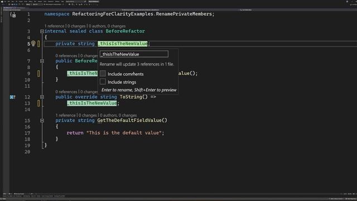Click the rename text box containing _thisIsTheNewValue
This screenshot has height=201, width=357.
click(x=134, y=54)
